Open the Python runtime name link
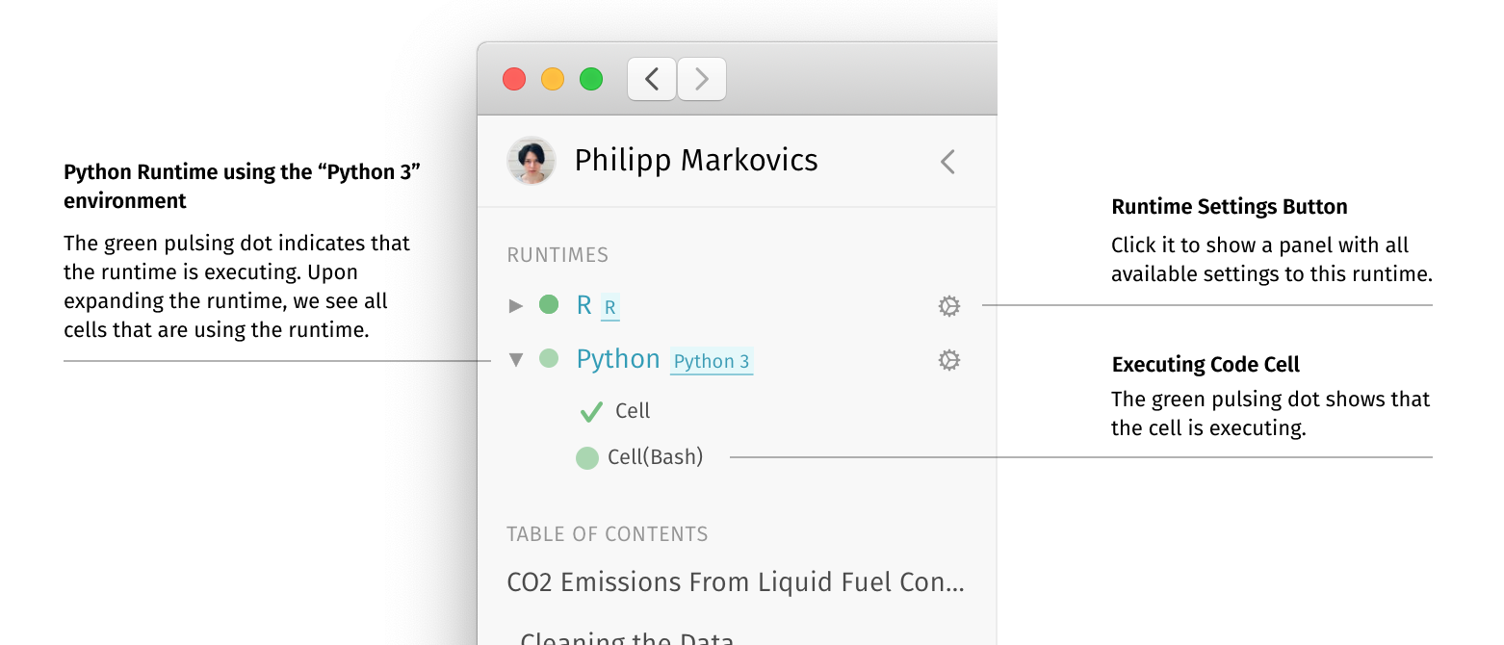 click(x=618, y=359)
